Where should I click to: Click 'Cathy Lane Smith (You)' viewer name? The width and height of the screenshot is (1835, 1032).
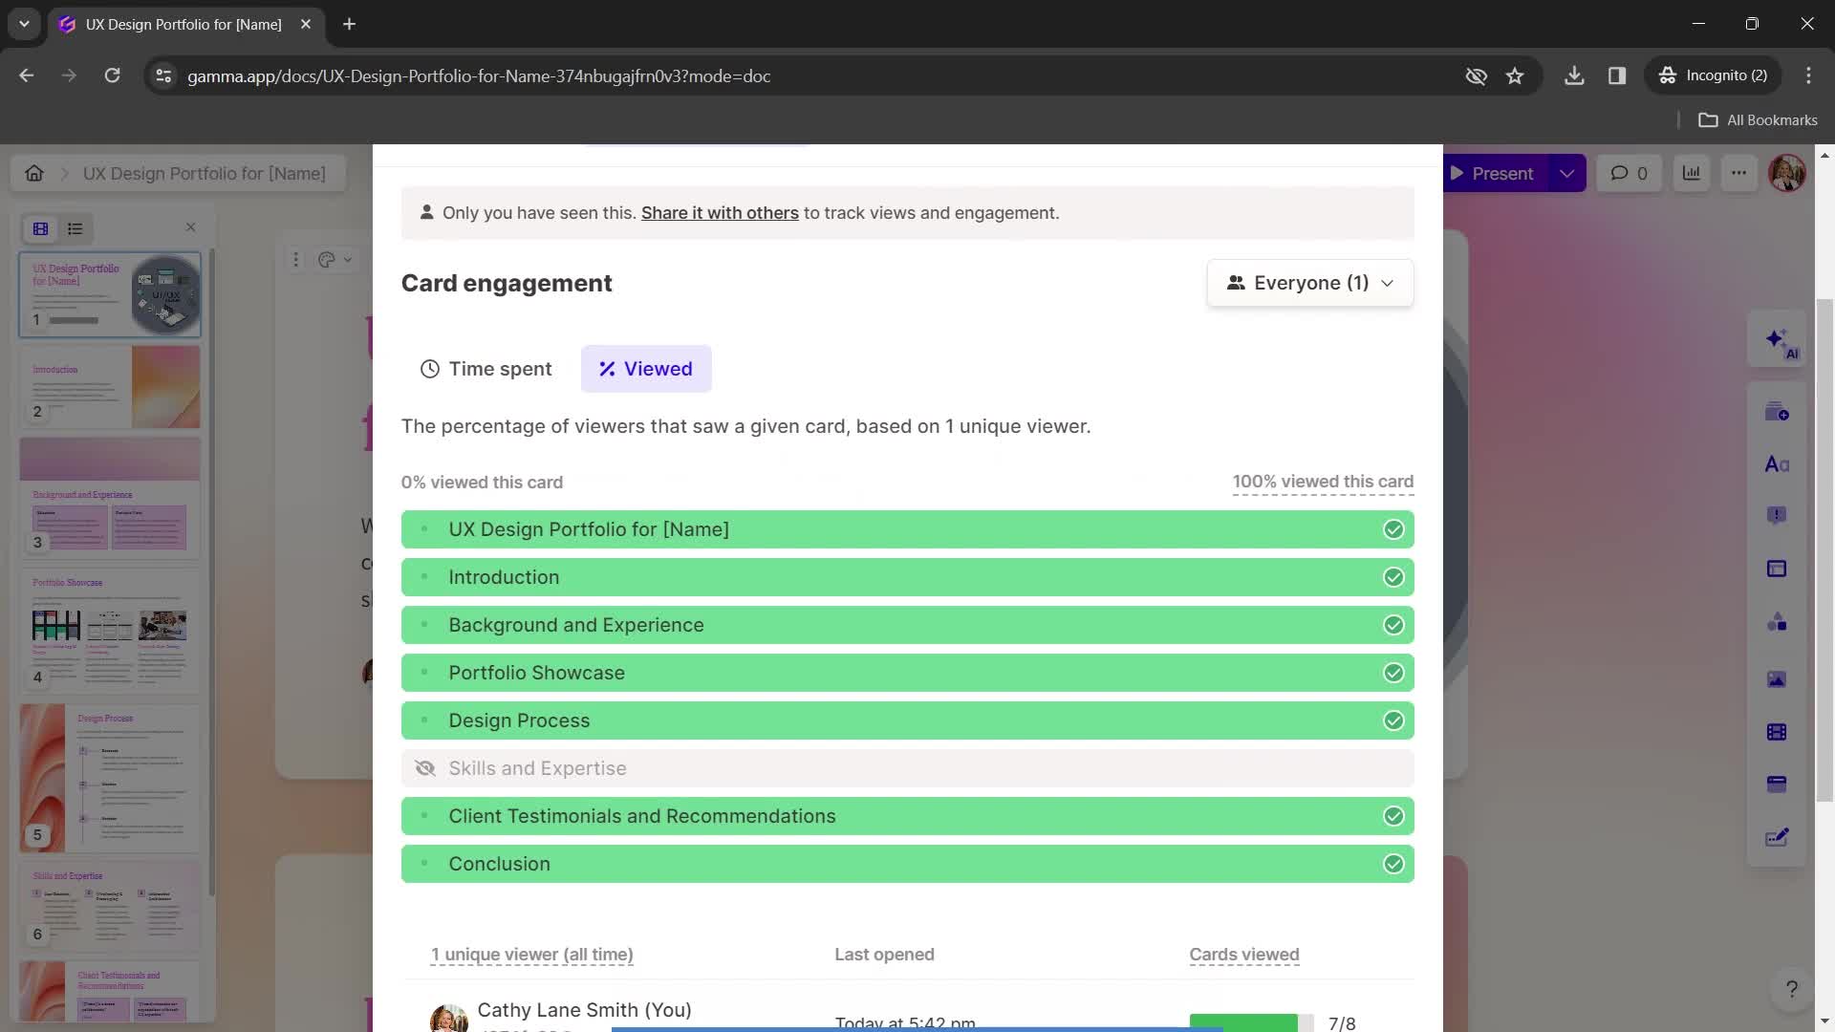click(584, 1010)
